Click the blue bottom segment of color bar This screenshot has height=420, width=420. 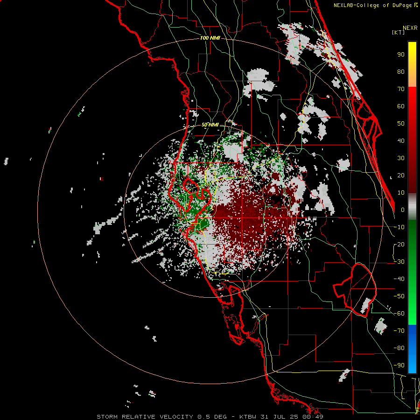(412, 349)
